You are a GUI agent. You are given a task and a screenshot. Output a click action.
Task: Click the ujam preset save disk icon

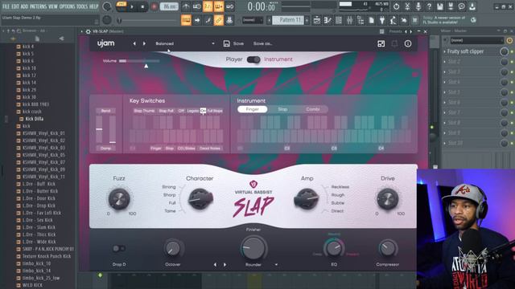tap(227, 43)
